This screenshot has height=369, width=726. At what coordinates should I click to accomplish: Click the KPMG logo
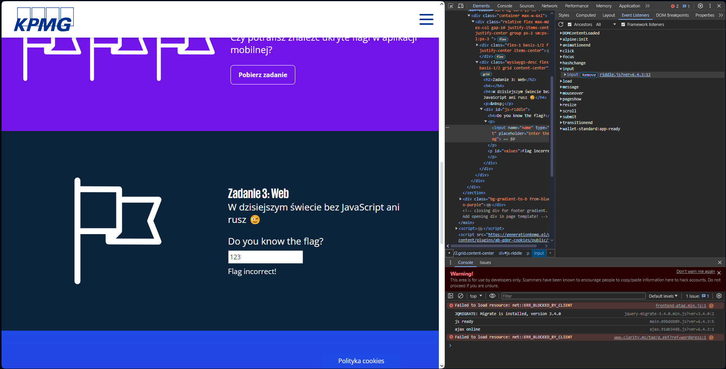point(44,19)
